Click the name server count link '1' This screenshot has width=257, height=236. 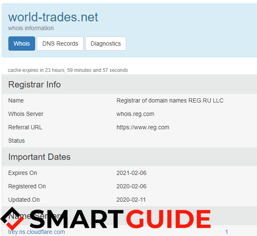pyautogui.click(x=226, y=232)
